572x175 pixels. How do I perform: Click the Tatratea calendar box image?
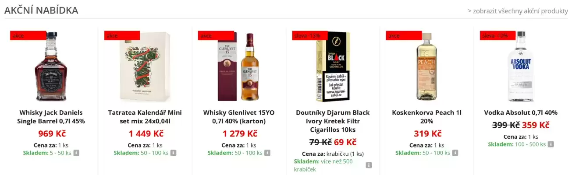click(145, 66)
